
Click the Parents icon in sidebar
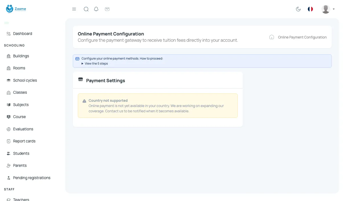[9, 166]
